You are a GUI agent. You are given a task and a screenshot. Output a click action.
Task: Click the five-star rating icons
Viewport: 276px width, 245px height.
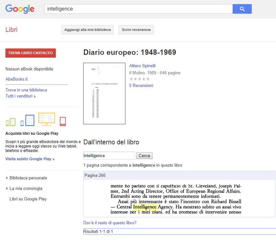pyautogui.click(x=139, y=79)
